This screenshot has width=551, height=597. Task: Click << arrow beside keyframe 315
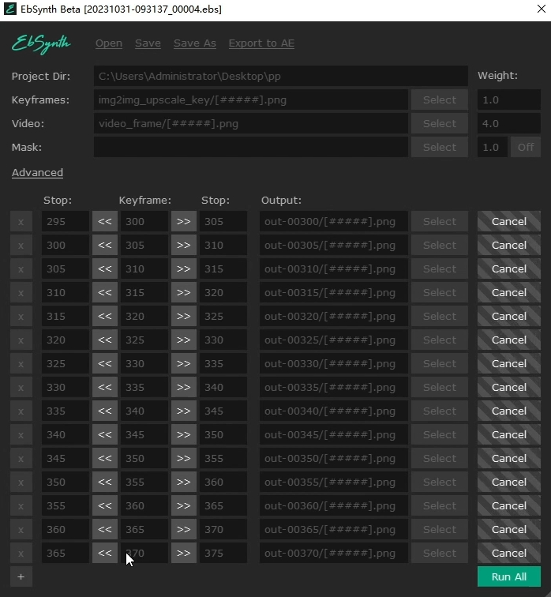pyautogui.click(x=105, y=292)
